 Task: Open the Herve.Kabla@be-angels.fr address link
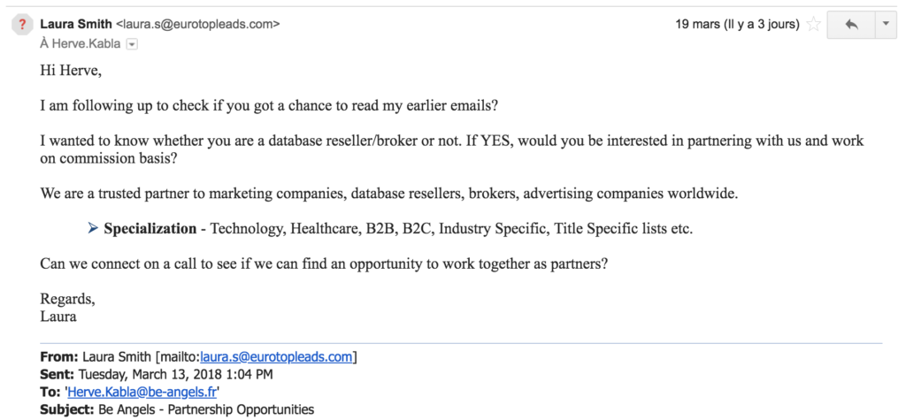pyautogui.click(x=142, y=393)
